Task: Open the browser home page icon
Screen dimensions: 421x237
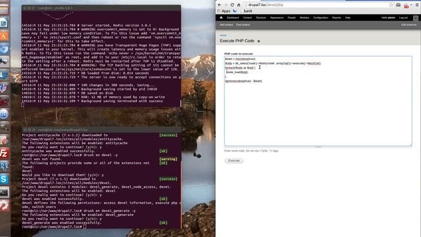Action: (238, 5)
